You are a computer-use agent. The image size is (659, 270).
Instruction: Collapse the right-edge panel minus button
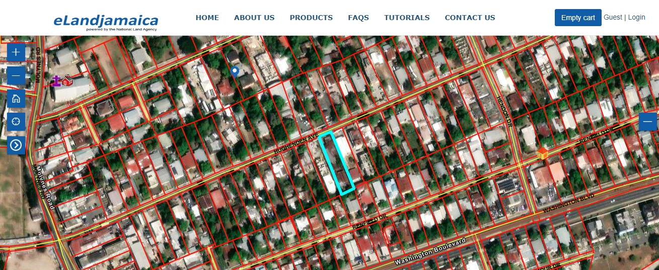pyautogui.click(x=647, y=122)
